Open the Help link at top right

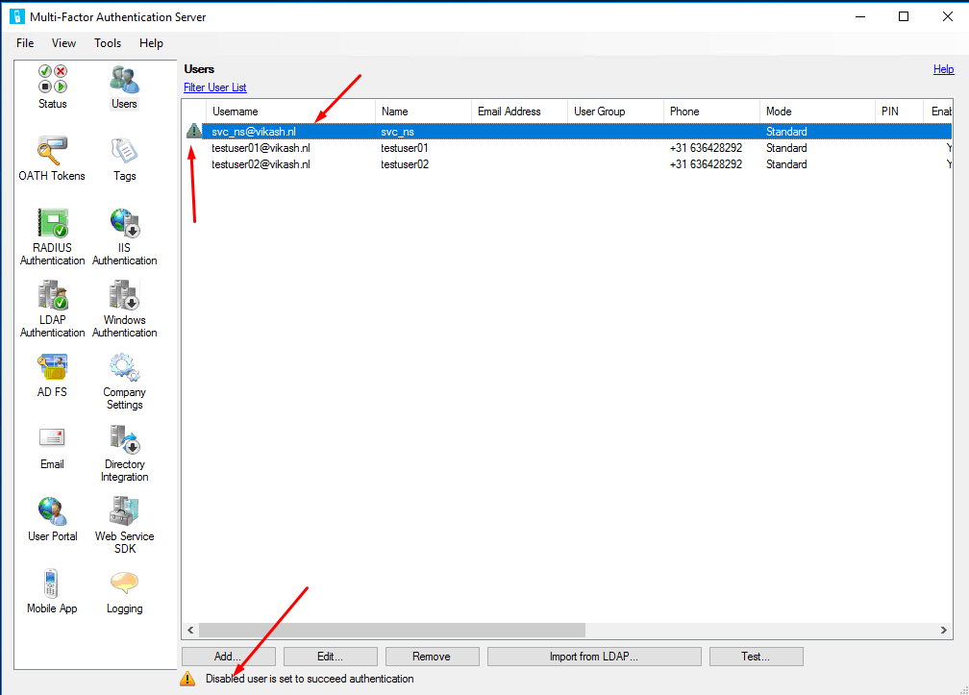(x=944, y=69)
